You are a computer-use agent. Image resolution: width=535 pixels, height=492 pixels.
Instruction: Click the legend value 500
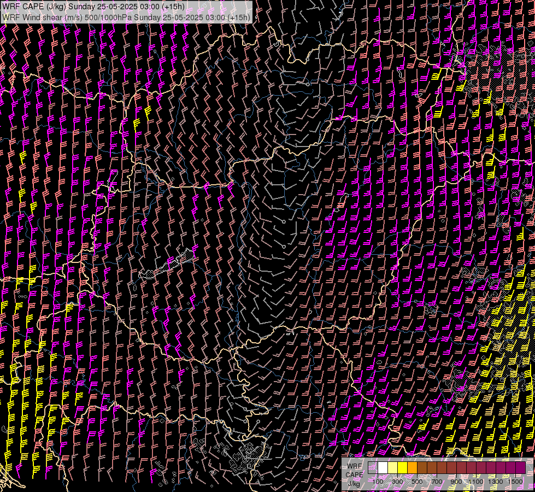(x=417, y=482)
